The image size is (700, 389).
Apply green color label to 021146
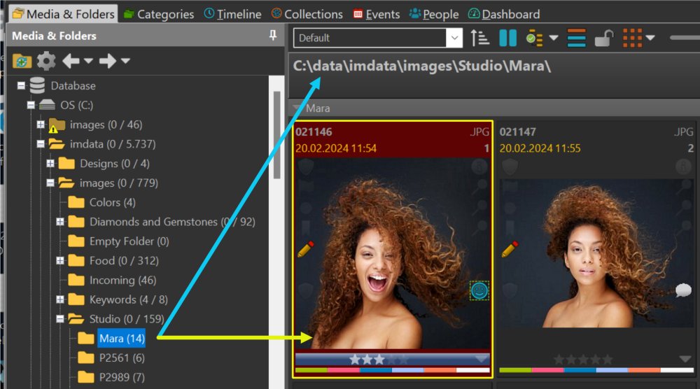(x=311, y=370)
